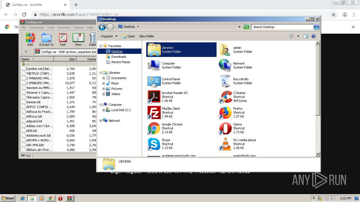The image size is (360, 202).
Task: Click Explorer back navigation arrow
Action: [x=102, y=27]
